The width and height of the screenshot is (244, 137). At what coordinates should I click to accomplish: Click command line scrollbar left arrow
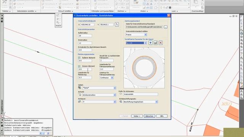[x=41, y=133]
